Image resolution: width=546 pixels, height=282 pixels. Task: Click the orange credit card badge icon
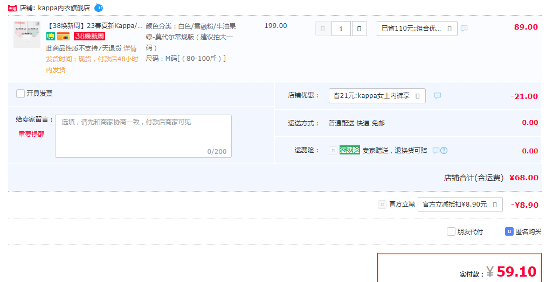pos(64,36)
